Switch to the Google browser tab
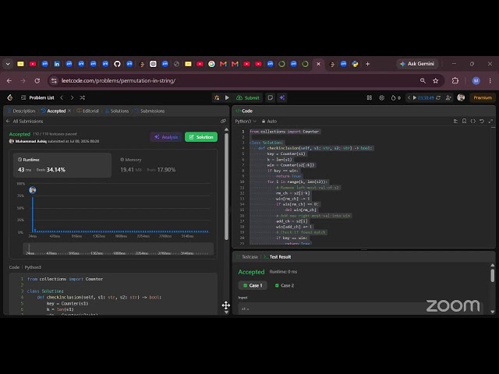This screenshot has height=374, width=499. click(x=211, y=64)
